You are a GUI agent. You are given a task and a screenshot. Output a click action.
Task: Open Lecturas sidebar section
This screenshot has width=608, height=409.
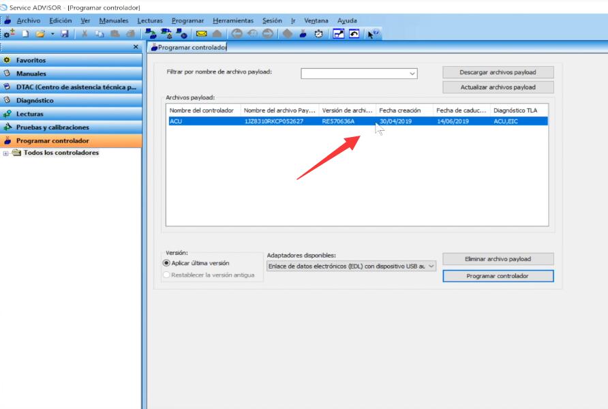[71, 114]
